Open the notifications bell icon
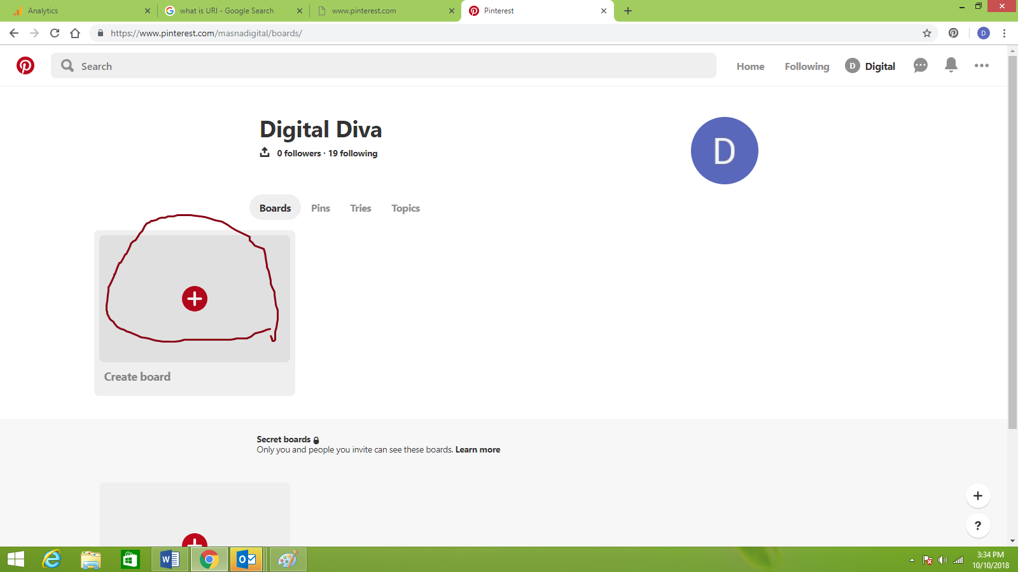Viewport: 1018px width, 572px height. point(951,65)
